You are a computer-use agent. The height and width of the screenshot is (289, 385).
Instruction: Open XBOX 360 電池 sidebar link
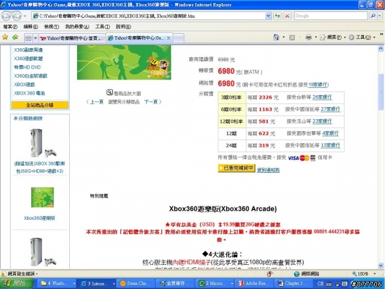coord(29,93)
